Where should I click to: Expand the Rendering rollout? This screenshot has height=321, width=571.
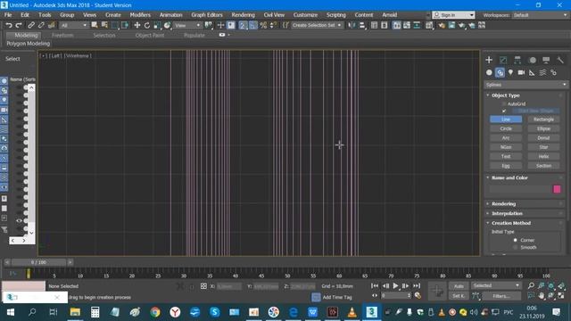click(x=525, y=204)
